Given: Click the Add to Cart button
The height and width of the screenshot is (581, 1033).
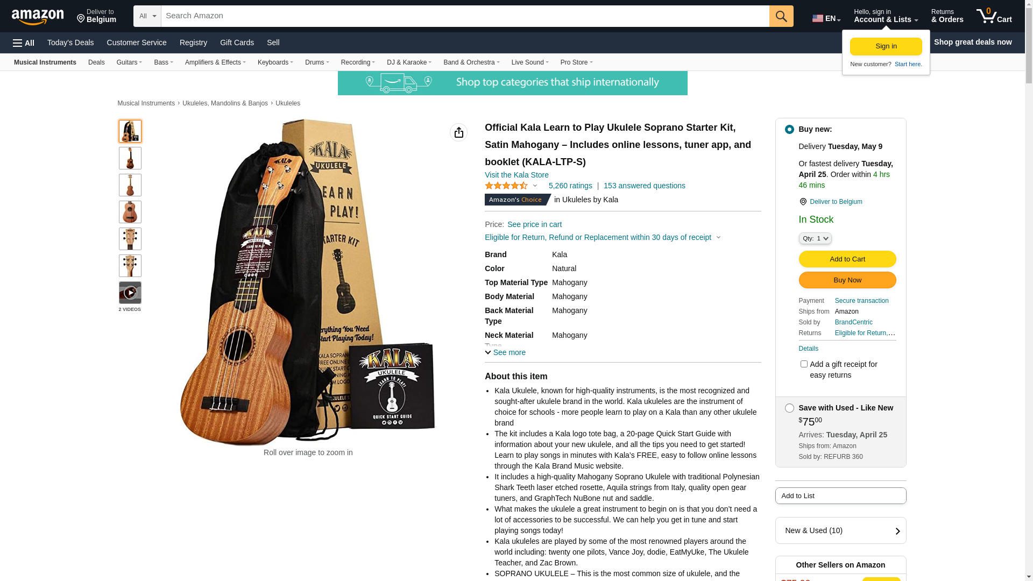Looking at the screenshot, I should click(x=847, y=259).
